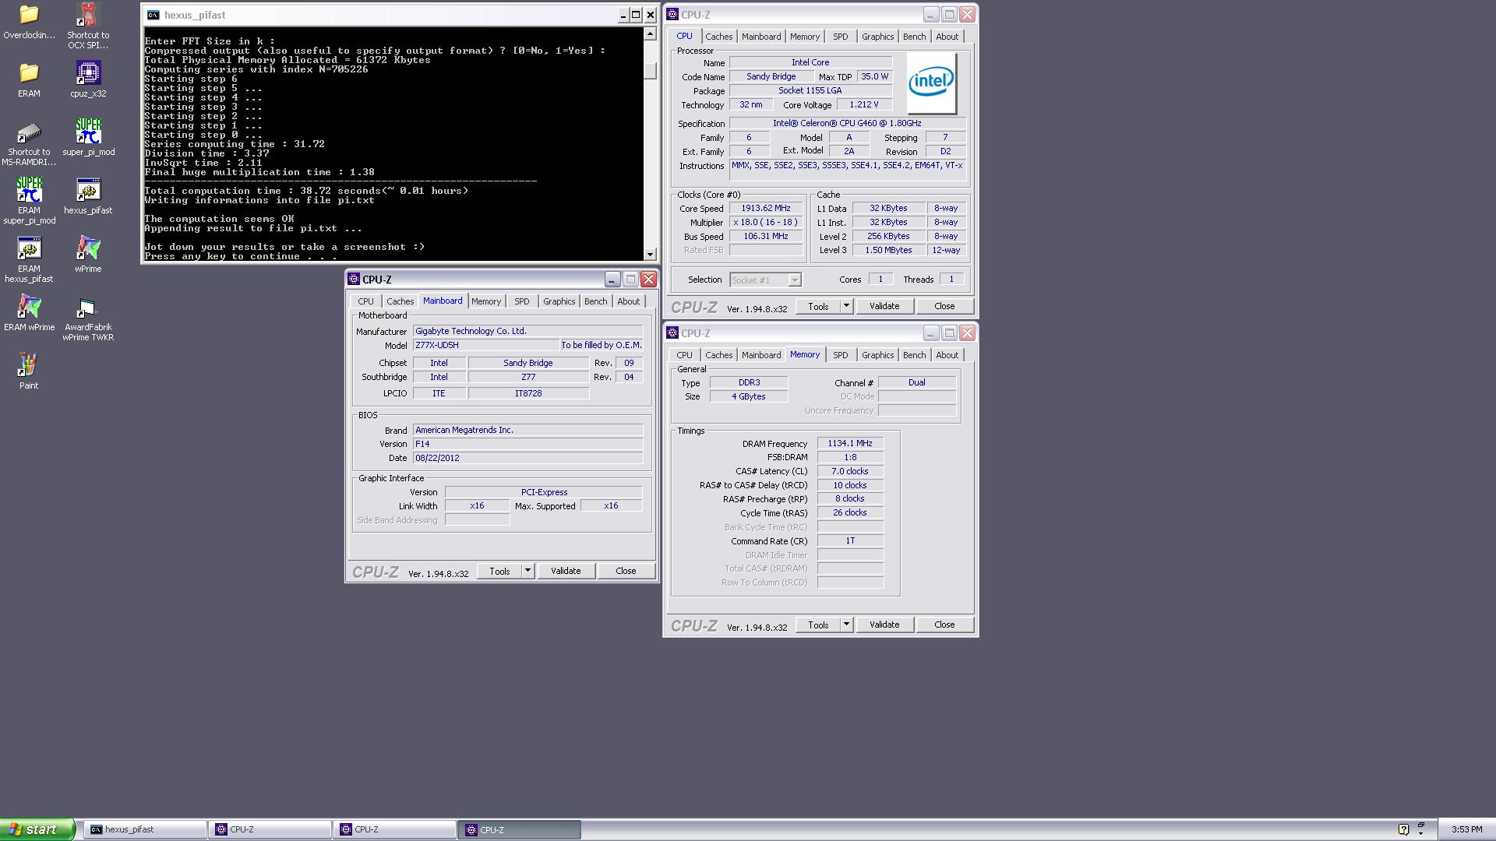This screenshot has height=841, width=1496.
Task: Launch AwardFabrik wPrime TWKR icon
Action: pyautogui.click(x=88, y=319)
